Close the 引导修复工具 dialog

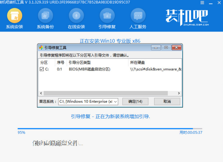click(176, 48)
